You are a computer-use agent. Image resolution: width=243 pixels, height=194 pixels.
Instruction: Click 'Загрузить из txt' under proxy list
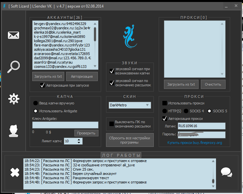181,84
